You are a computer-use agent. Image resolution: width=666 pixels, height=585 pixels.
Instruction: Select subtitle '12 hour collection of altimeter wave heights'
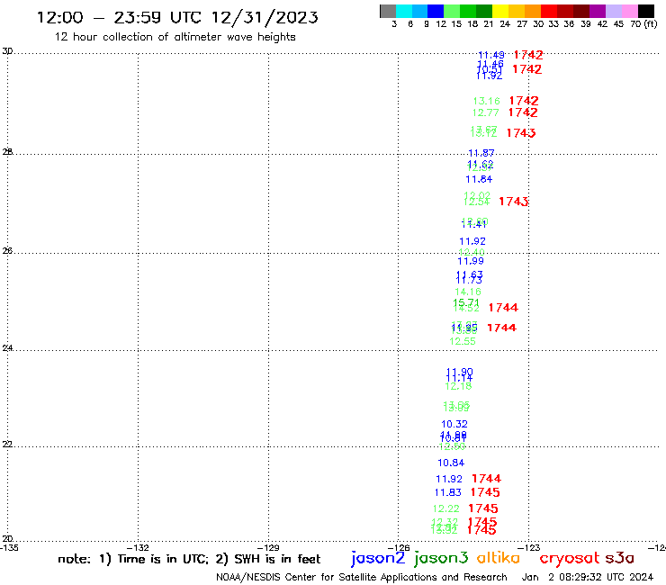tap(175, 37)
